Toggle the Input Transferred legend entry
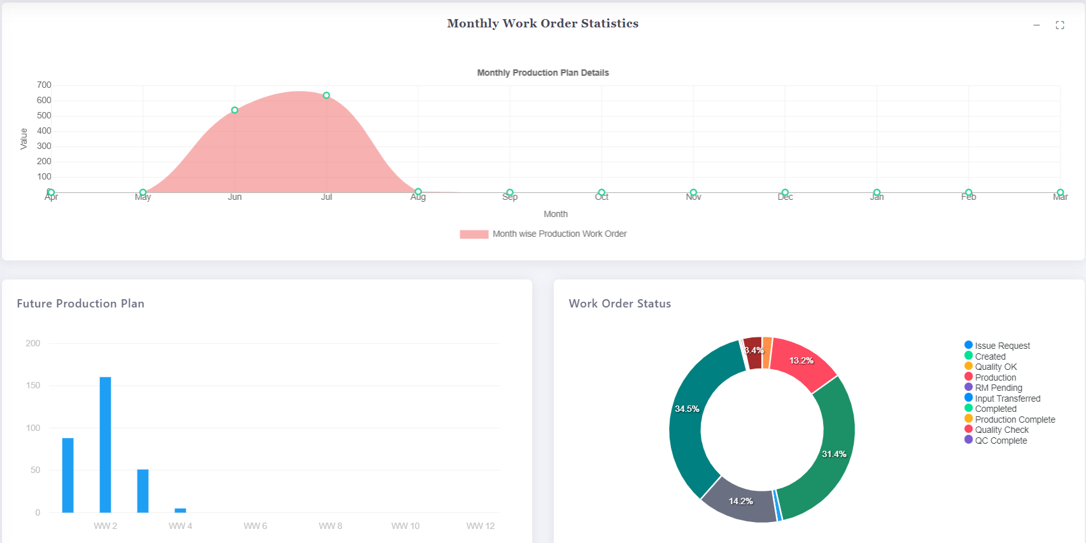This screenshot has width=1086, height=543. (x=1002, y=398)
